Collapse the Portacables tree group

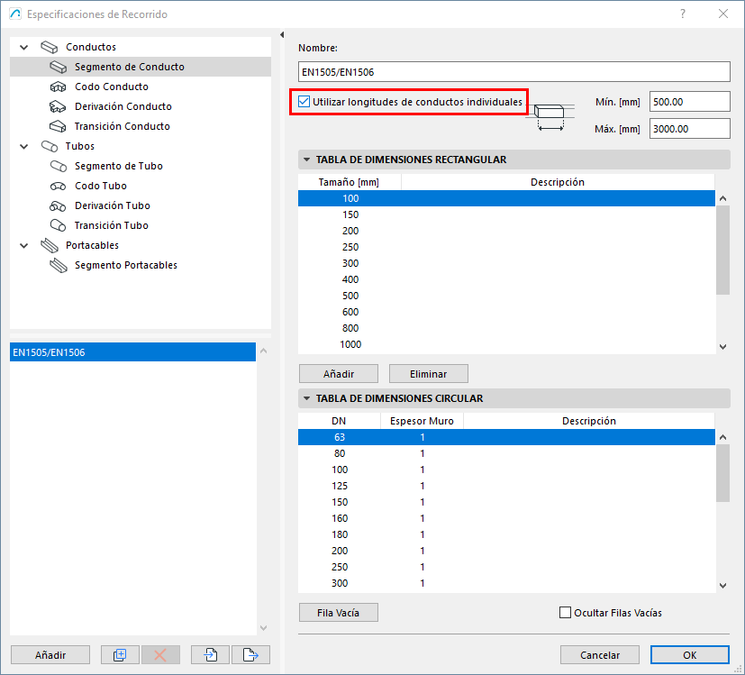[23, 246]
